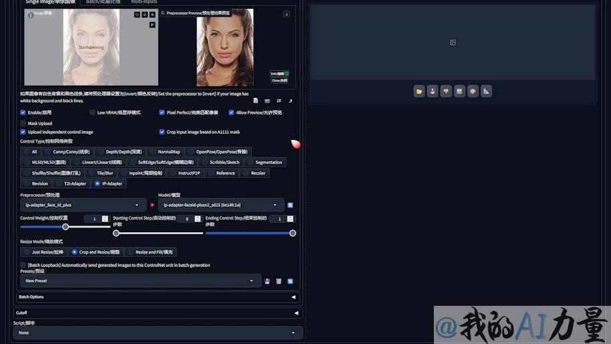Select the Inpaint control type
The width and height of the screenshot is (611, 344).
pyautogui.click(x=142, y=173)
